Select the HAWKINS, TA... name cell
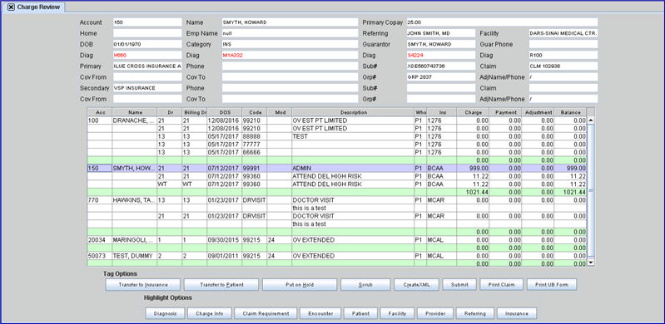The width and height of the screenshot is (665, 324). tap(135, 200)
